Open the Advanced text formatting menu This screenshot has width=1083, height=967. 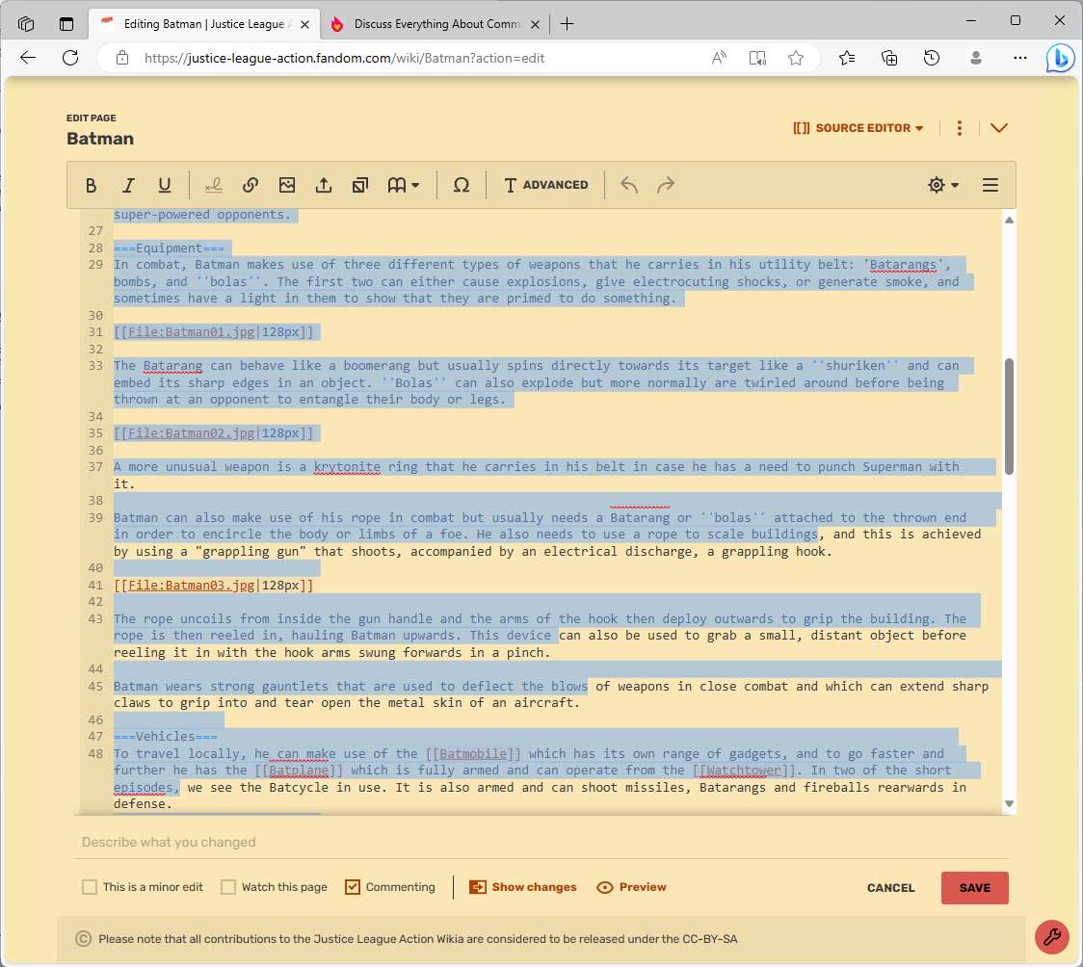[545, 185]
